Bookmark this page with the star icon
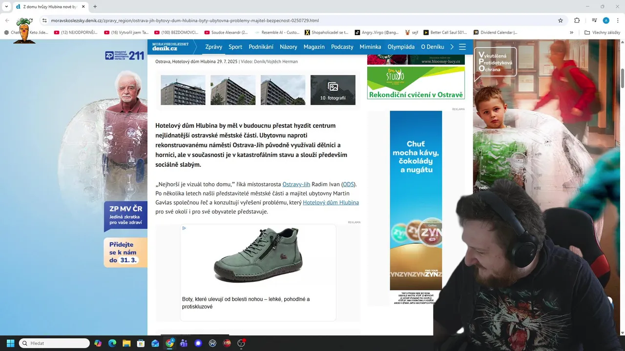 (x=561, y=20)
